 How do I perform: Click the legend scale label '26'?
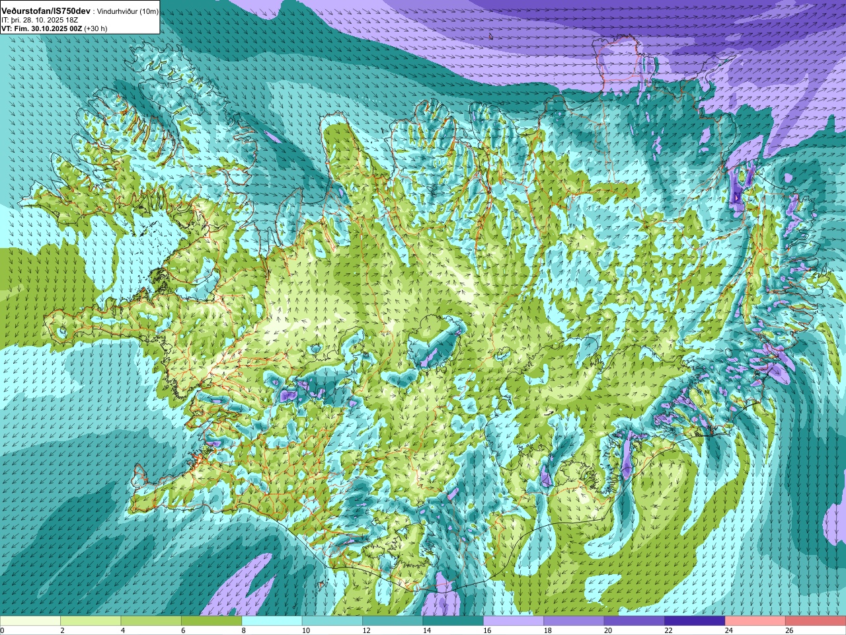789,630
